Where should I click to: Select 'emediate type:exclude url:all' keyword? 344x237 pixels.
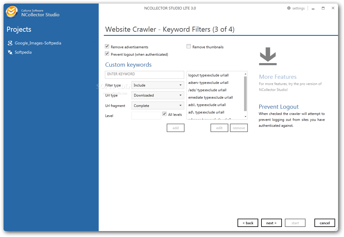pos(210,97)
